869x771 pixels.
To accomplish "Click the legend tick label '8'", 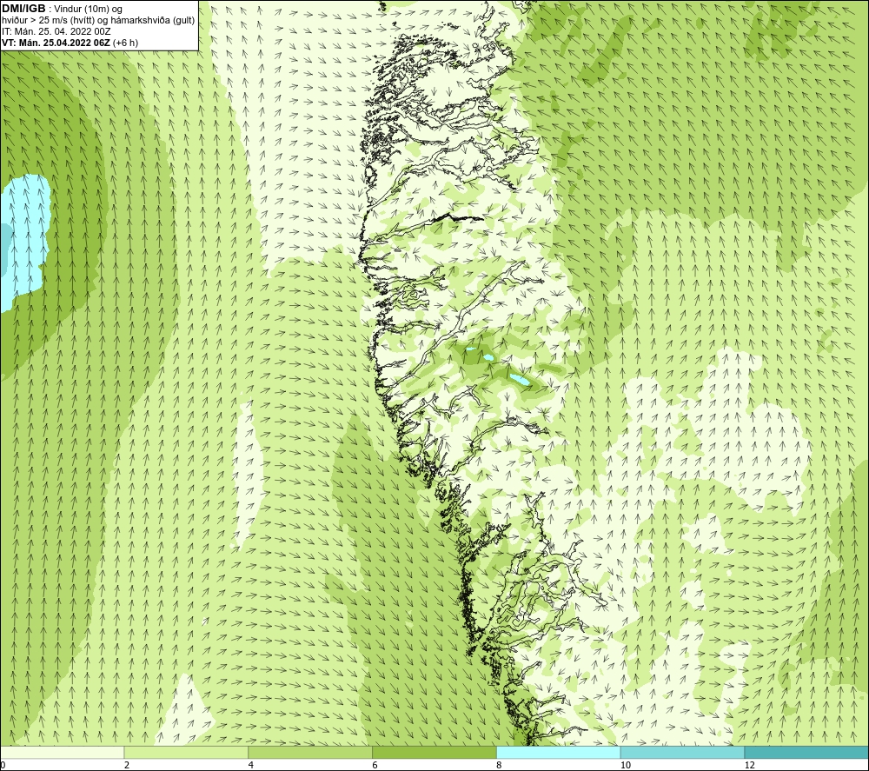I will click(500, 765).
